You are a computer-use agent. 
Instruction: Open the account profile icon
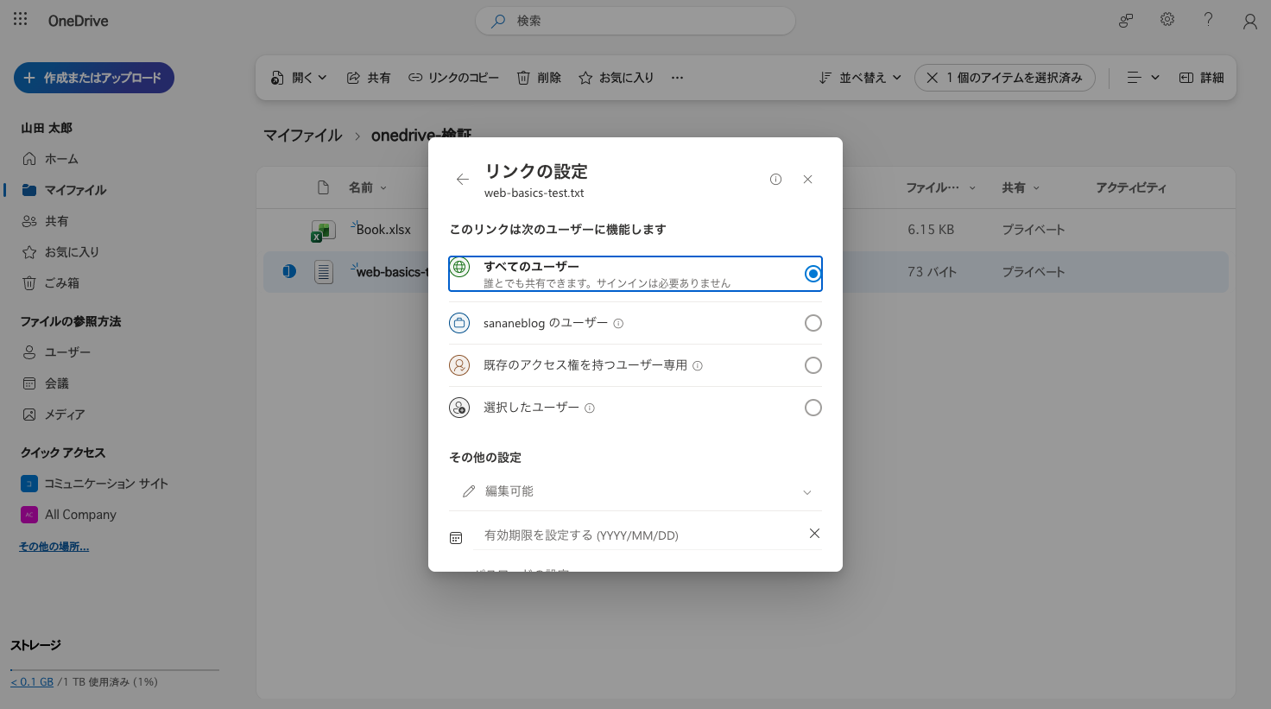click(1249, 22)
